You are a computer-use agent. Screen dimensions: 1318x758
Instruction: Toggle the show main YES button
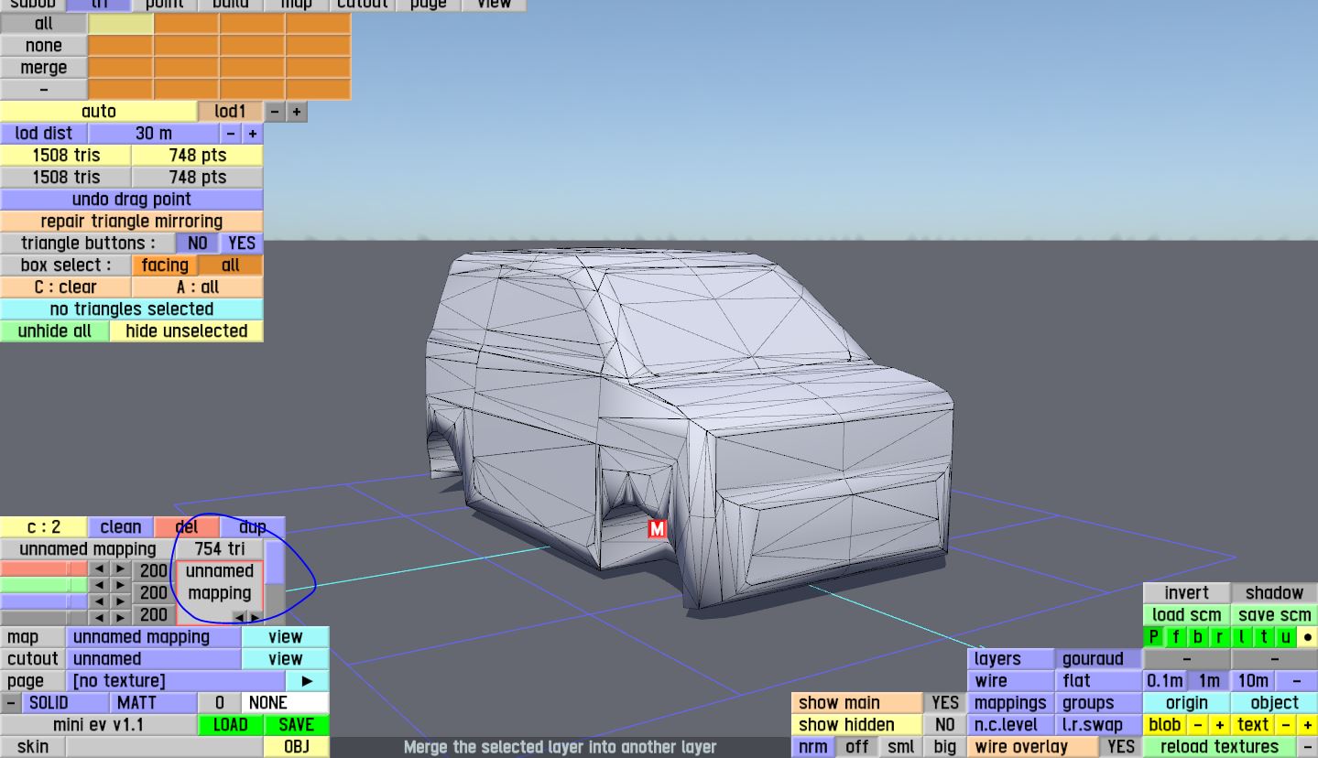pos(945,703)
